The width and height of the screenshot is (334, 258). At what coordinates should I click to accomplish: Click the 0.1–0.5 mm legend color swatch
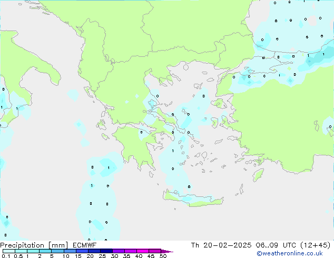pos(9,251)
